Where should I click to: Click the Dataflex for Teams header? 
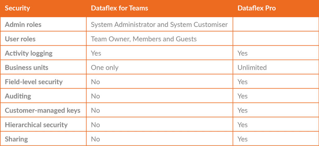(119, 8)
